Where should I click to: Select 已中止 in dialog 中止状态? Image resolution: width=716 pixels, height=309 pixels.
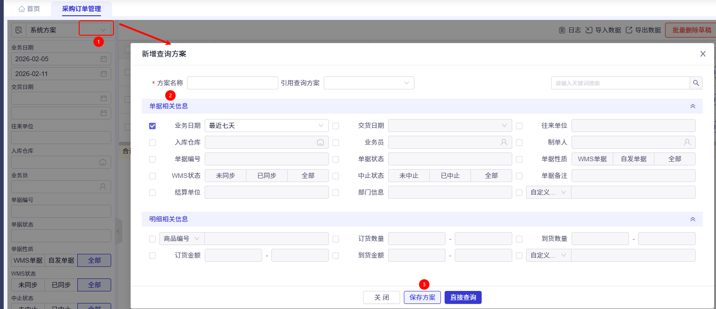tap(450, 176)
